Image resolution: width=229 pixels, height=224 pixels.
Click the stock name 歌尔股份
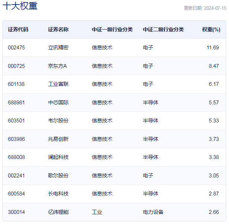[x=58, y=176]
